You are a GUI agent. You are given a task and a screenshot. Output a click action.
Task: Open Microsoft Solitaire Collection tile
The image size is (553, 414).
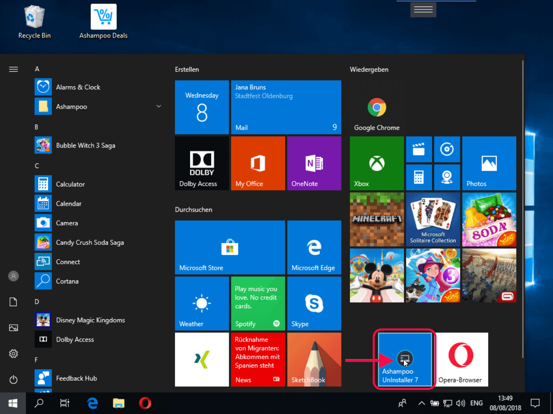[433, 220]
